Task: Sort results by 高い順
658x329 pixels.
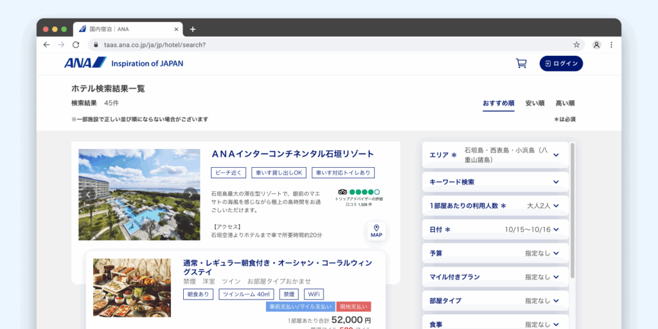Action: pos(565,103)
